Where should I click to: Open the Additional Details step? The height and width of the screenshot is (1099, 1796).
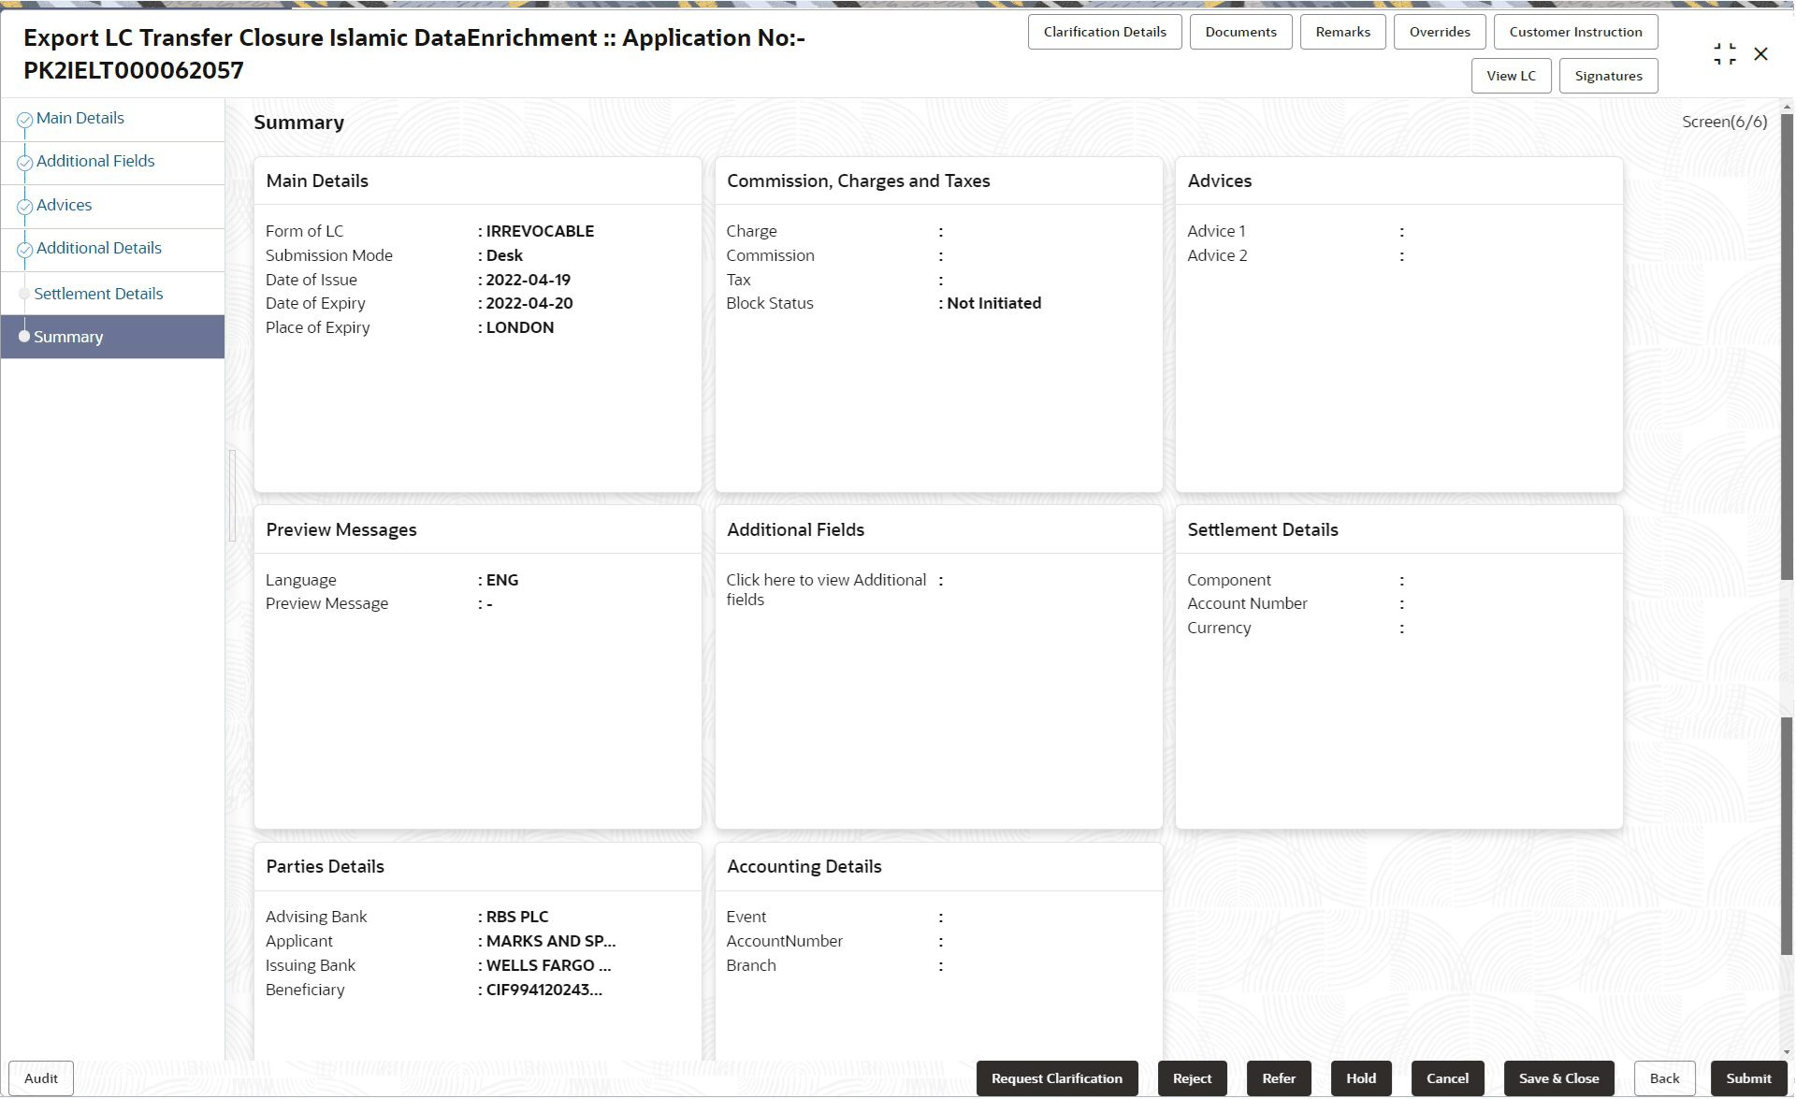(98, 248)
